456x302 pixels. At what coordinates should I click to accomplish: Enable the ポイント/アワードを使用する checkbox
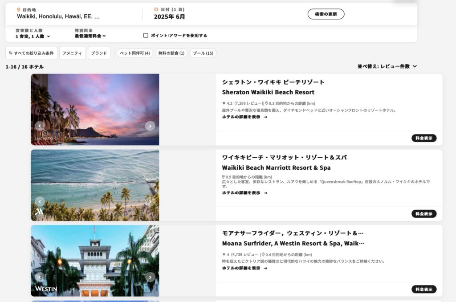click(x=146, y=36)
